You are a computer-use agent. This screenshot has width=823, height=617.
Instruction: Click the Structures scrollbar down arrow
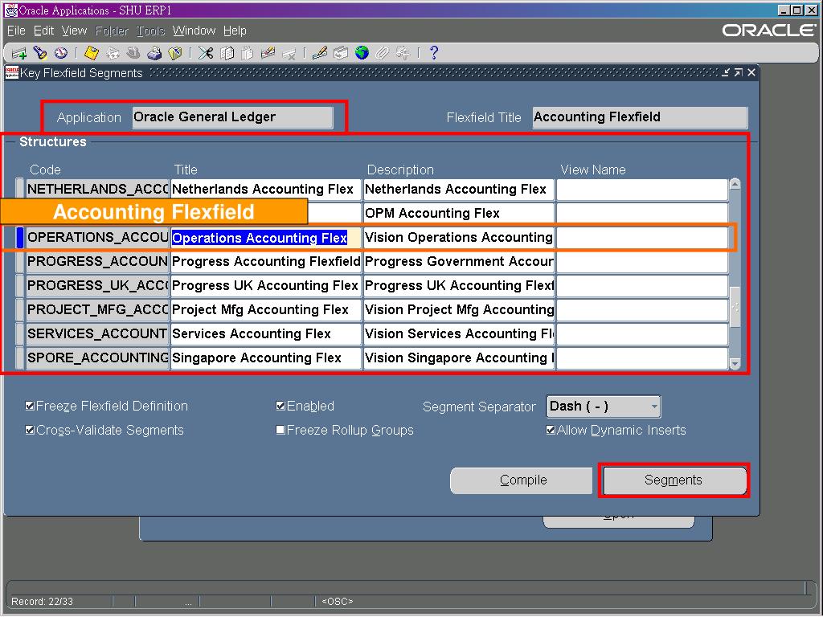click(x=735, y=363)
